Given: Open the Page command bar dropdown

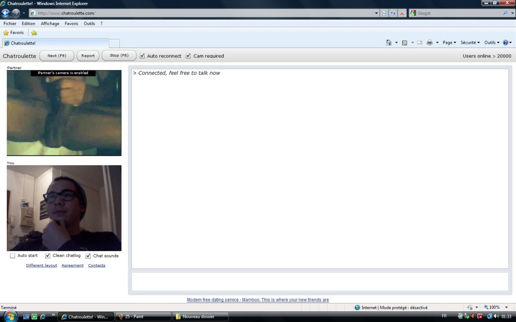Looking at the screenshot, I should [449, 43].
